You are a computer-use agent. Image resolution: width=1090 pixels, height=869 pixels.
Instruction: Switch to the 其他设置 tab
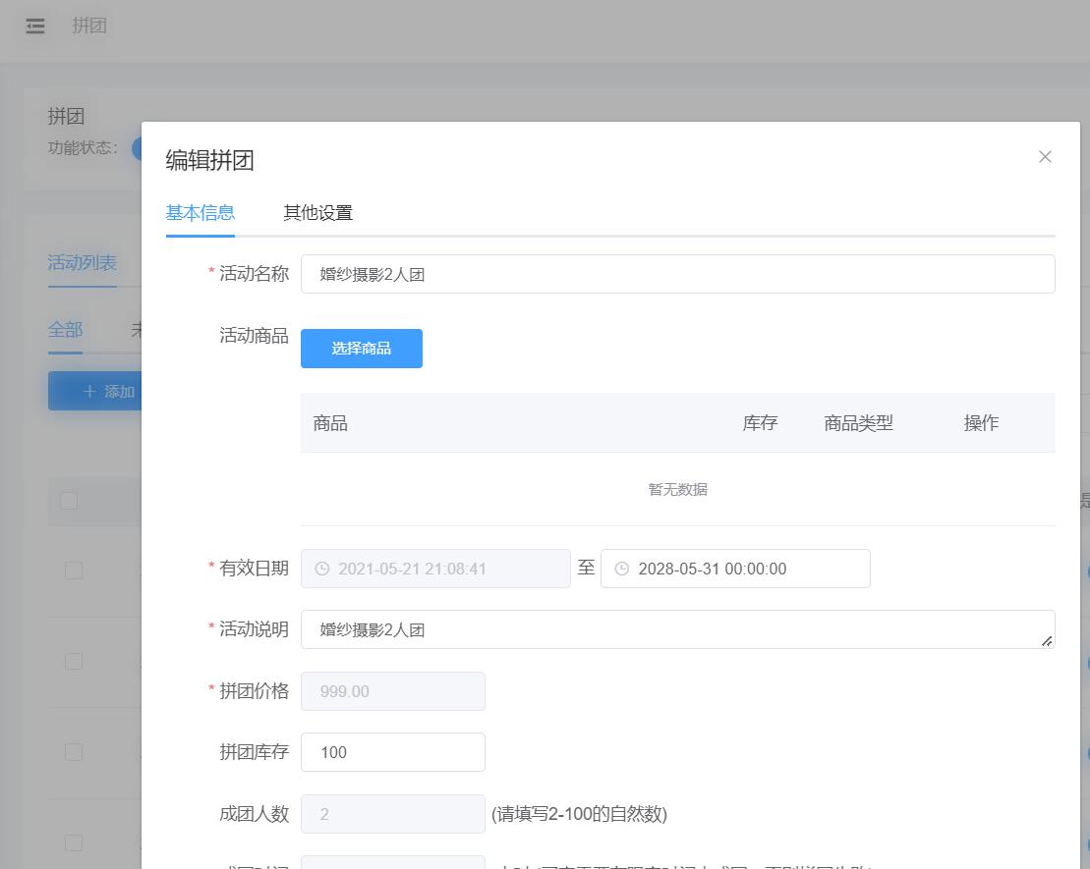click(x=317, y=213)
